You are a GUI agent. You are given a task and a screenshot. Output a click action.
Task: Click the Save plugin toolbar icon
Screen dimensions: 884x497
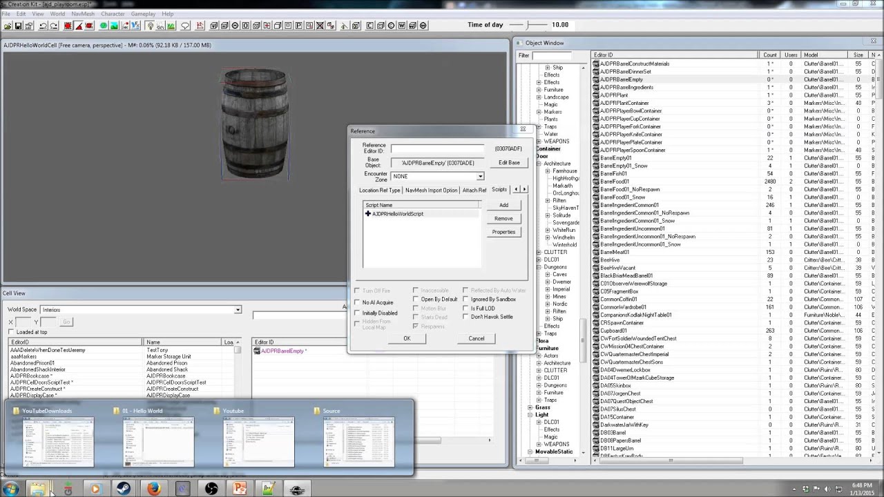[x=19, y=26]
